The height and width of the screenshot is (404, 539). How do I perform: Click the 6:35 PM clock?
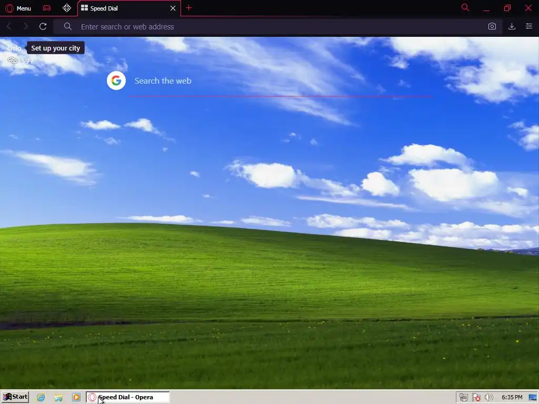coord(512,398)
